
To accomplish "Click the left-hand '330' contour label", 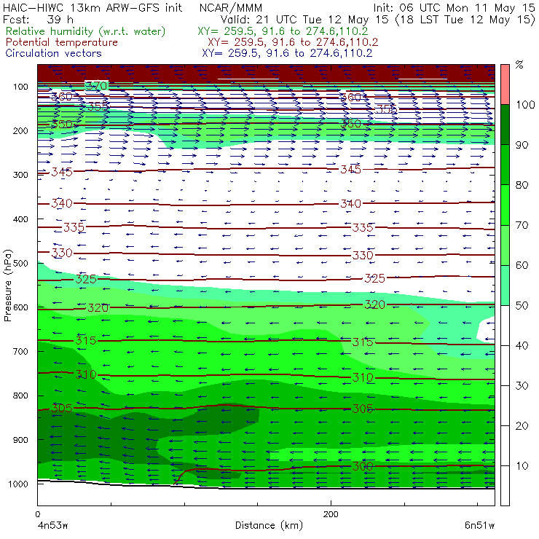I will click(62, 253).
